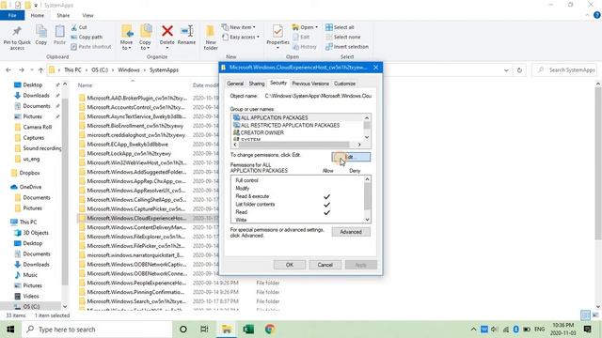Collapse the ribbon with the chevron

pos(587,15)
